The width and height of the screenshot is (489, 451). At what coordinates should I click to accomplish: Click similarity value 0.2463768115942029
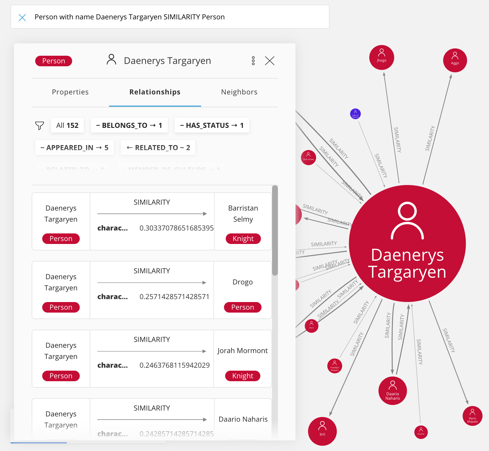click(175, 365)
